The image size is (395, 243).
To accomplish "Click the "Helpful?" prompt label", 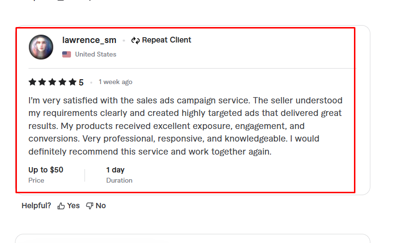I will pos(36,206).
